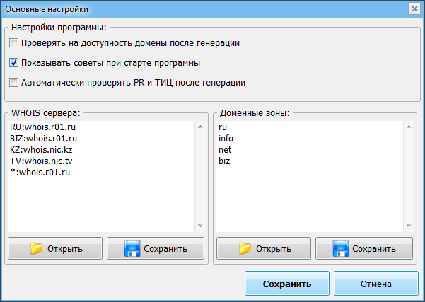This screenshot has height=302, width=425.
Task: Select the TV:whois.nic.tv line
Action: pos(41,161)
